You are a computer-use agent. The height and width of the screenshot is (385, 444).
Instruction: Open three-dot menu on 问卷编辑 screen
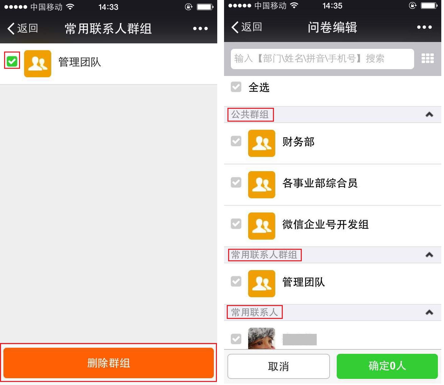(x=424, y=27)
